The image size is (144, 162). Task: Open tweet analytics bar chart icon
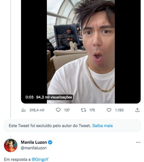23,110
